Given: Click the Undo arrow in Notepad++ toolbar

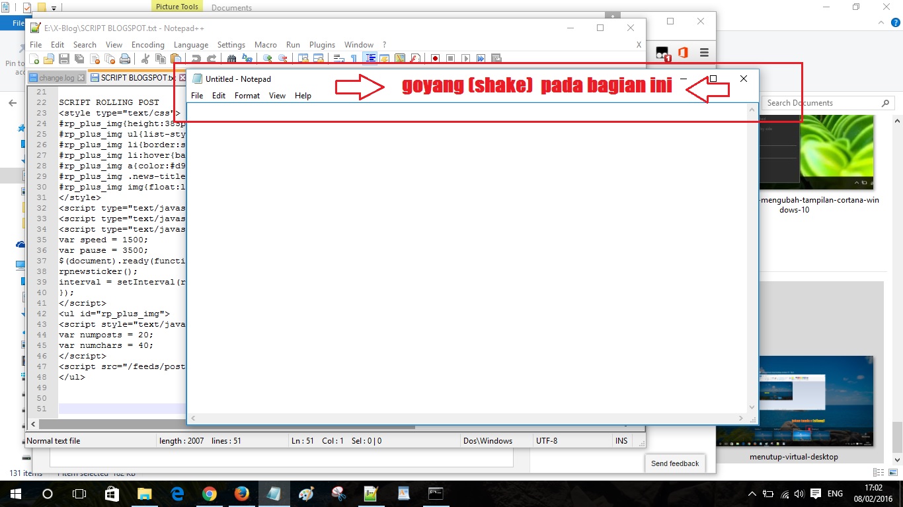Looking at the screenshot, I should coord(196,59).
